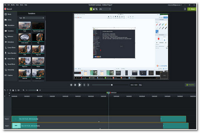The width and height of the screenshot is (200, 133).
Task: Select the Page roll transition
Action: coord(38,50)
